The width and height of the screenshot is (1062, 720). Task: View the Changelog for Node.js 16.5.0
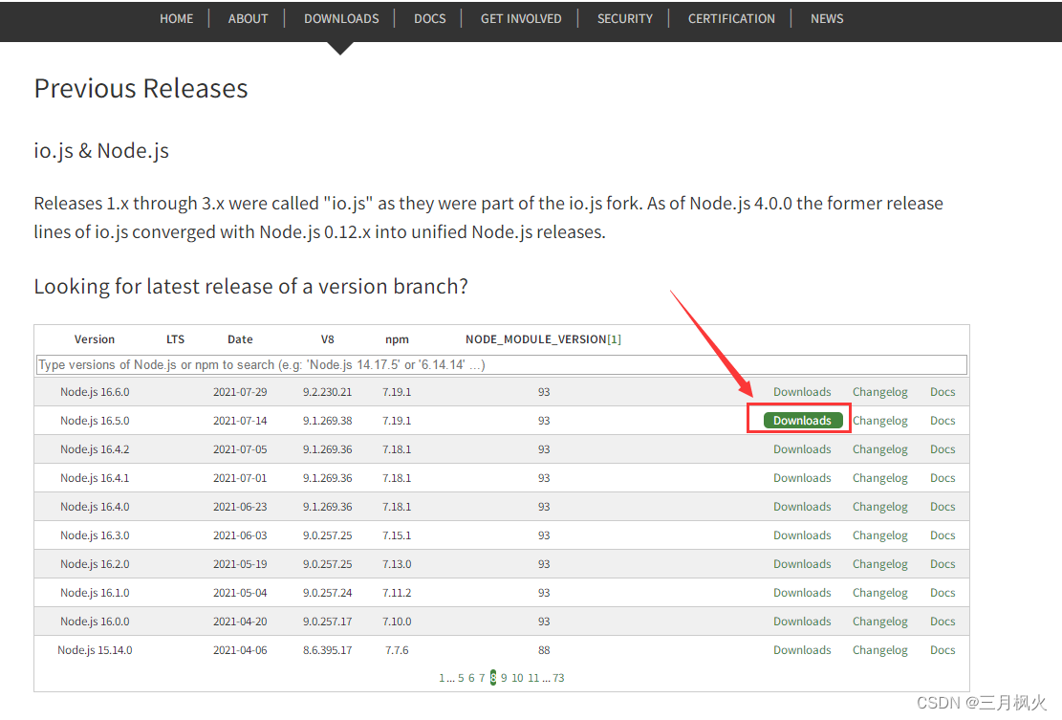(879, 421)
